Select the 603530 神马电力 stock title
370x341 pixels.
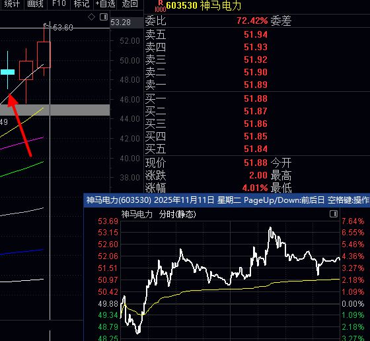[x=203, y=6]
